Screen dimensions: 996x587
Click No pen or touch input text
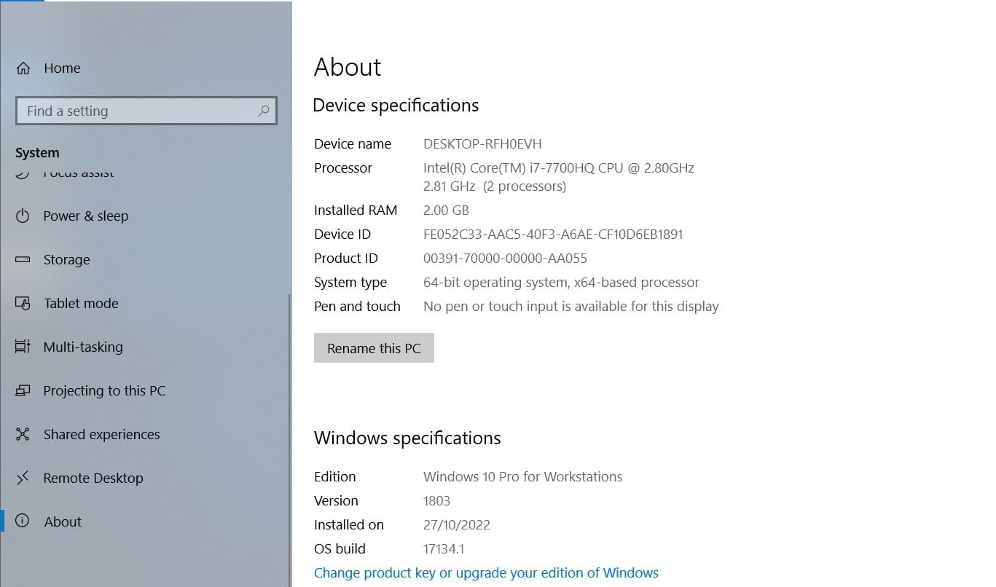point(571,306)
